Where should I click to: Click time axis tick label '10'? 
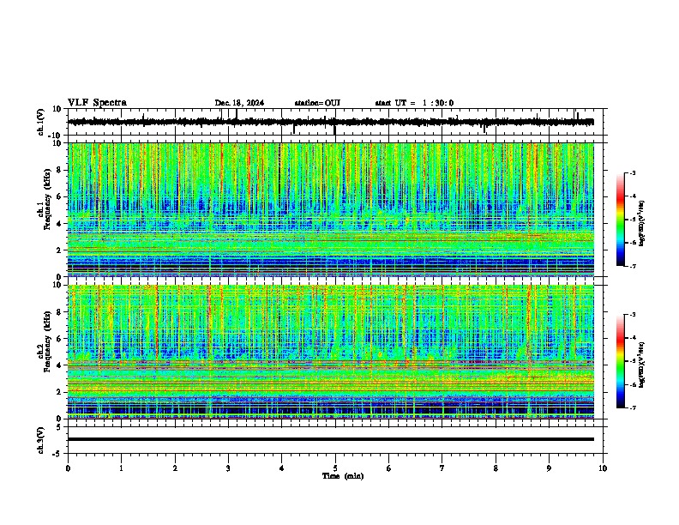pos(603,468)
